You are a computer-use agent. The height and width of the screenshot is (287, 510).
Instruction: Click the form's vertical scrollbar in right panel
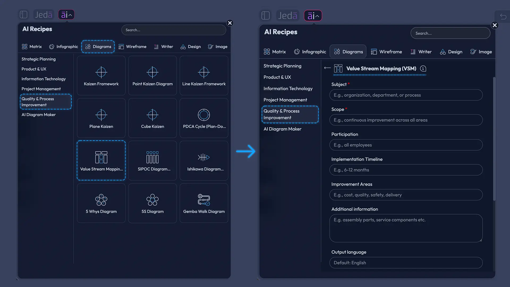click(x=494, y=139)
